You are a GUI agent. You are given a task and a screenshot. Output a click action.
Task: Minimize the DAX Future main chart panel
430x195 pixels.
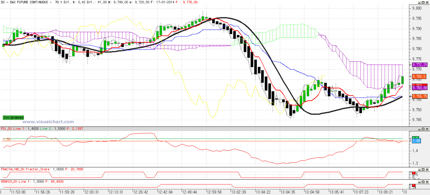pos(419,2)
